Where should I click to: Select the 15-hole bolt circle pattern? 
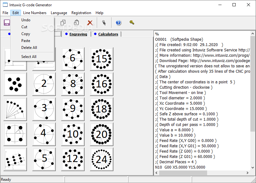(x=102, y=59)
